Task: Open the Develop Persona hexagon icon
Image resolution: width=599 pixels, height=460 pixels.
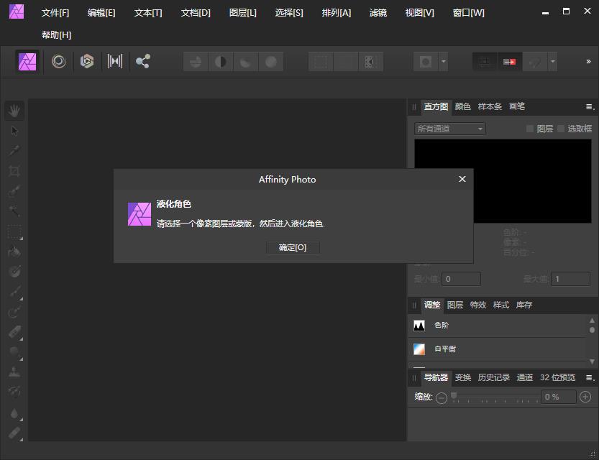Action: pyautogui.click(x=86, y=61)
